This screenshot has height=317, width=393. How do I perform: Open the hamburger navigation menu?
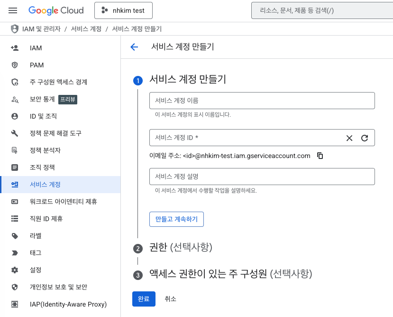(13, 10)
